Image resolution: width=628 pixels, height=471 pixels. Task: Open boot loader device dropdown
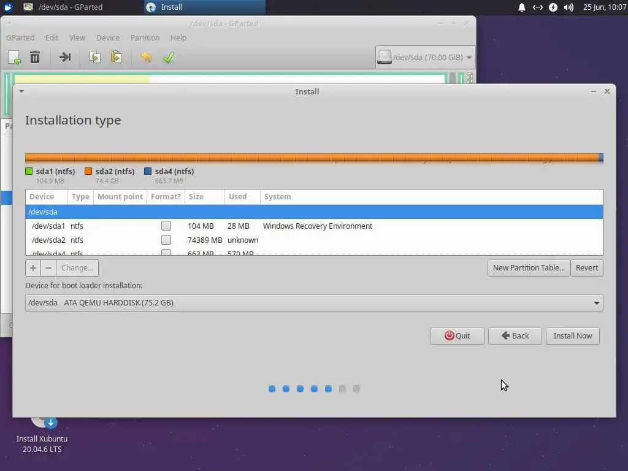(314, 303)
